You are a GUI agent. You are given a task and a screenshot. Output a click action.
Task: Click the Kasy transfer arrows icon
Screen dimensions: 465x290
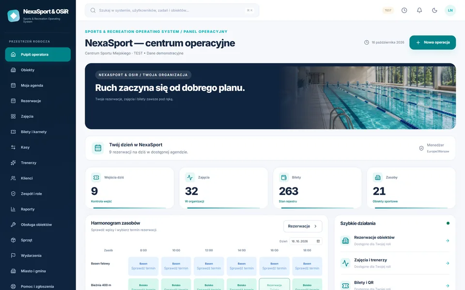click(x=13, y=147)
